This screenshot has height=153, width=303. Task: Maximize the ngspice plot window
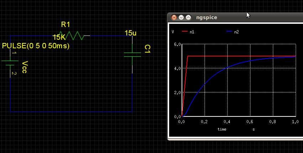(x=188, y=17)
